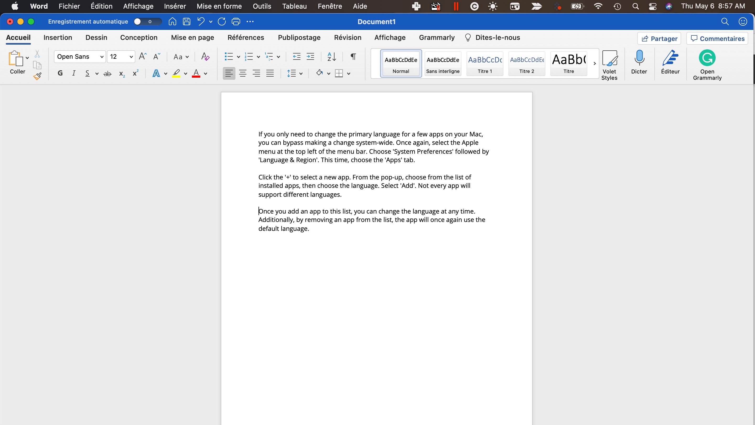Viewport: 755px width, 425px height.
Task: Start dictation with Dicter microphone
Action: click(x=639, y=62)
